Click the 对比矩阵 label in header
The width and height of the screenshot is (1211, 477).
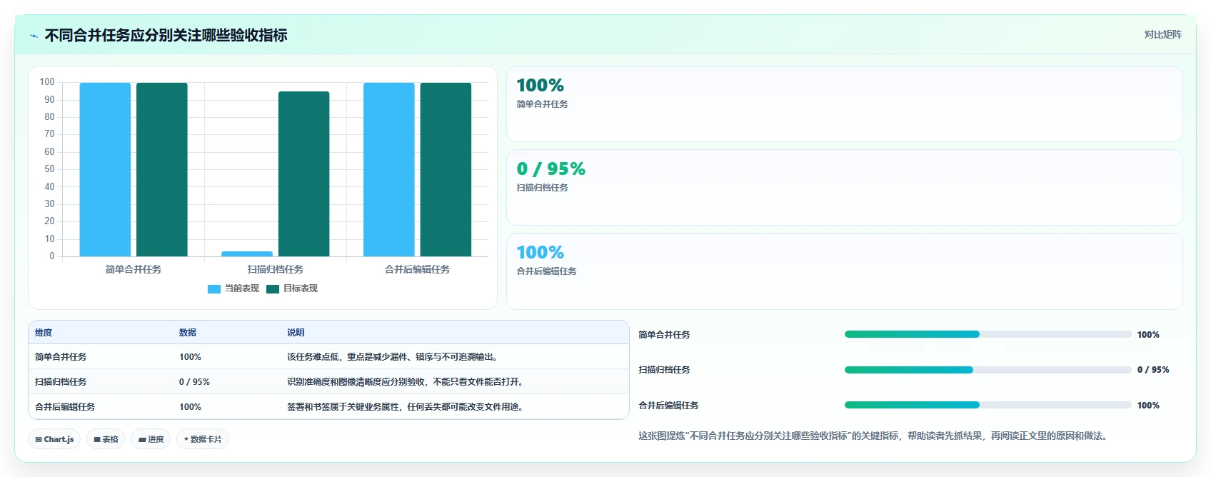click(x=1162, y=34)
